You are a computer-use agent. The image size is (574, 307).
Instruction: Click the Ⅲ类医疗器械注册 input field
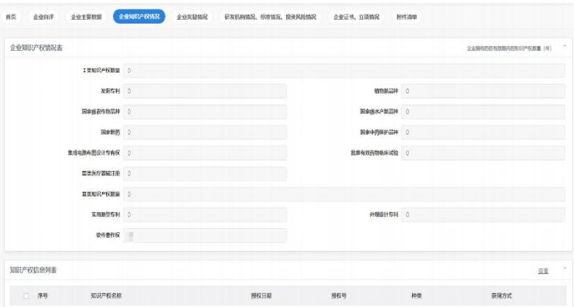click(205, 174)
